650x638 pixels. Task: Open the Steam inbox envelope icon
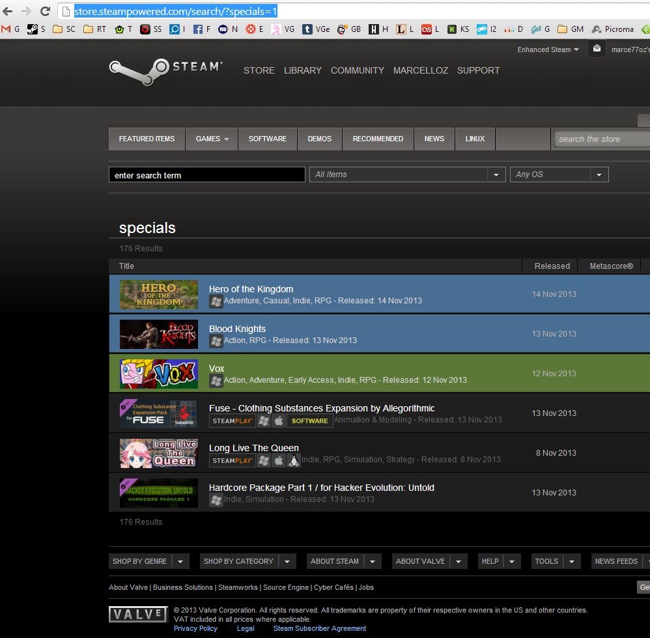tap(597, 49)
